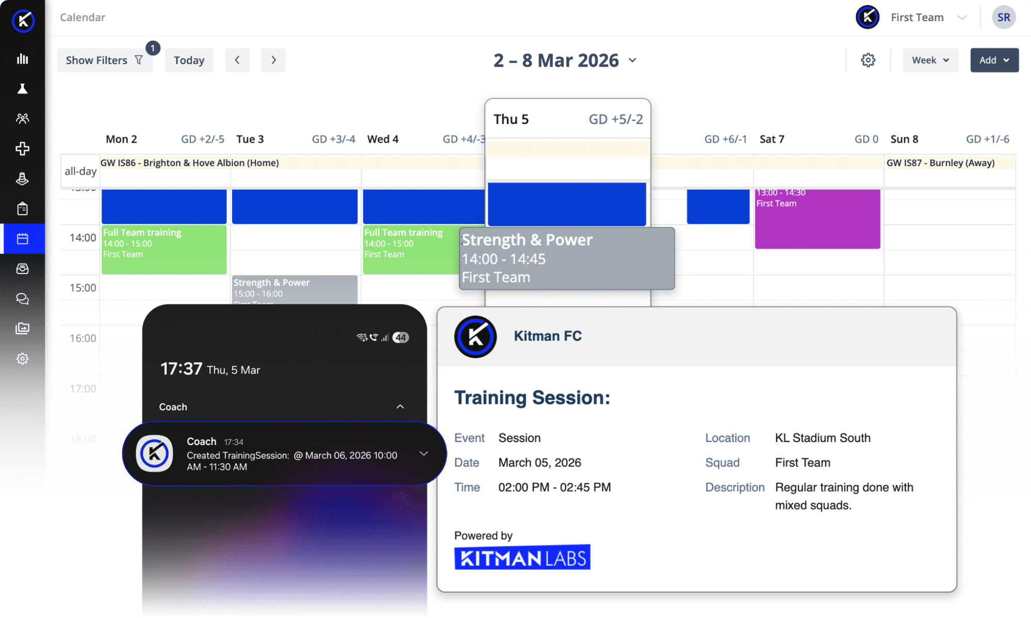Click the Show Filters button
The height and width of the screenshot is (618, 1031).
[x=105, y=60]
